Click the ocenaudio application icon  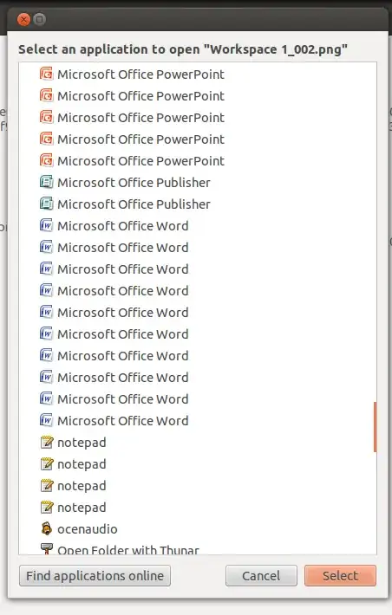(46, 528)
